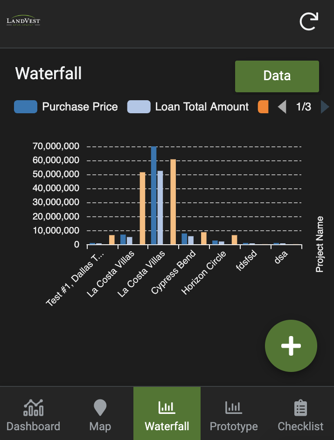Click the refresh icon in the header
Image resolution: width=334 pixels, height=440 pixels.
[309, 21]
